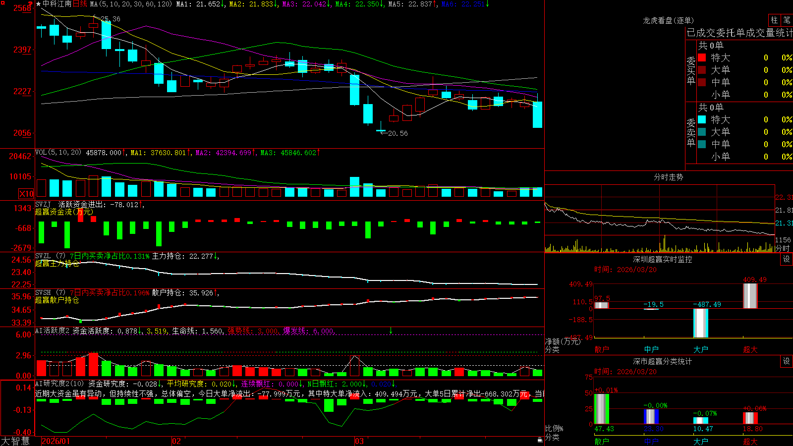The width and height of the screenshot is (793, 446).
Task: Click the tallest cyan volume bar
Action: click(354, 187)
